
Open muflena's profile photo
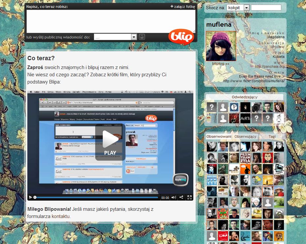221,46
